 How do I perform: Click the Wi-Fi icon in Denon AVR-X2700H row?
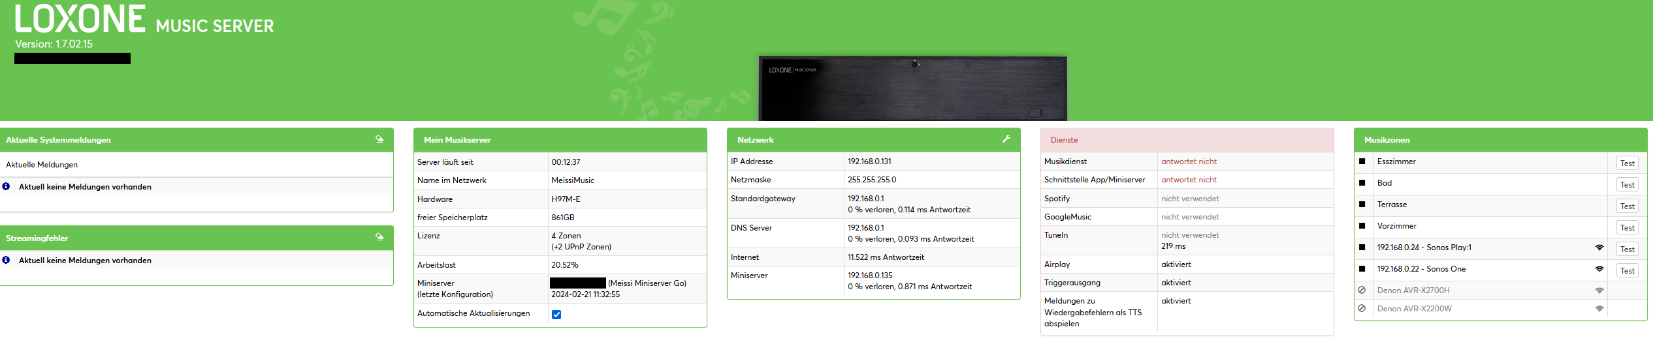(1599, 290)
